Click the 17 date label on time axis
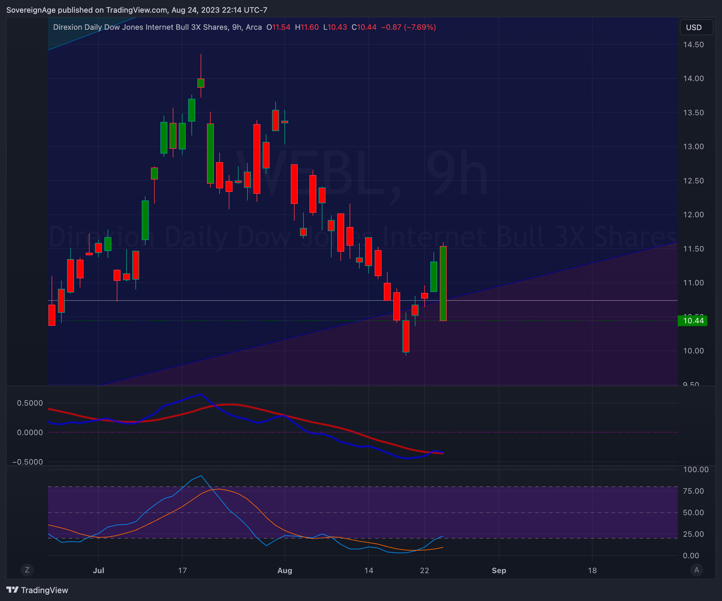Viewport: 722px width, 601px height. pyautogui.click(x=183, y=570)
